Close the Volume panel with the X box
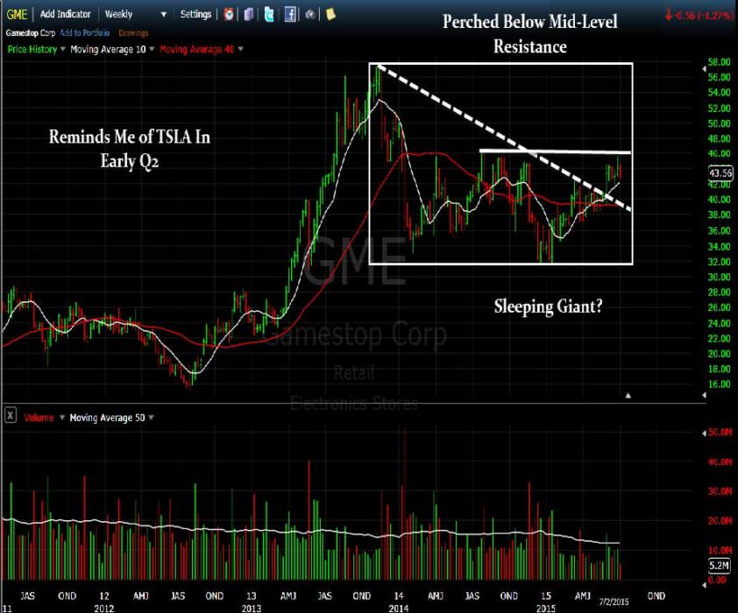The width and height of the screenshot is (738, 613). (11, 416)
